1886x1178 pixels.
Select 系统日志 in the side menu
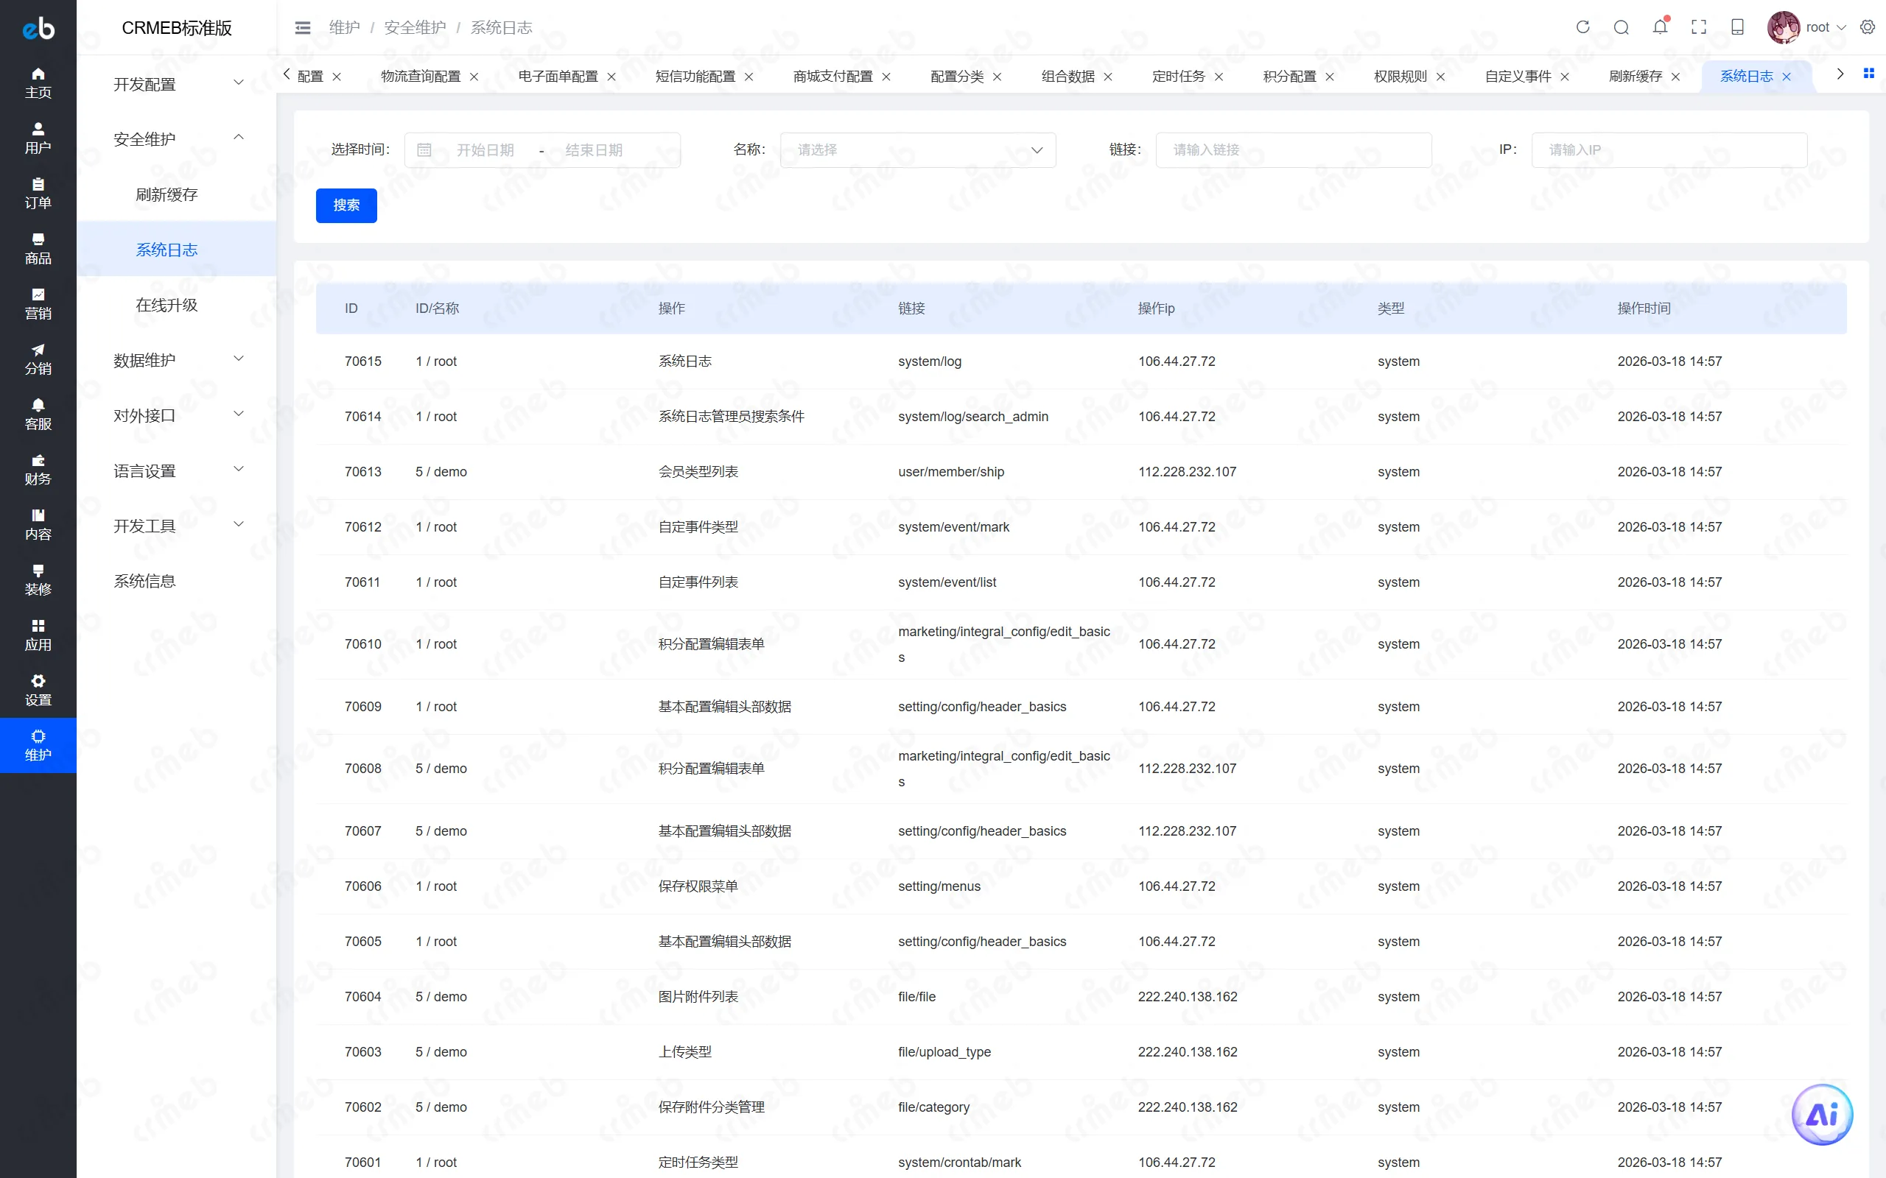(176, 250)
